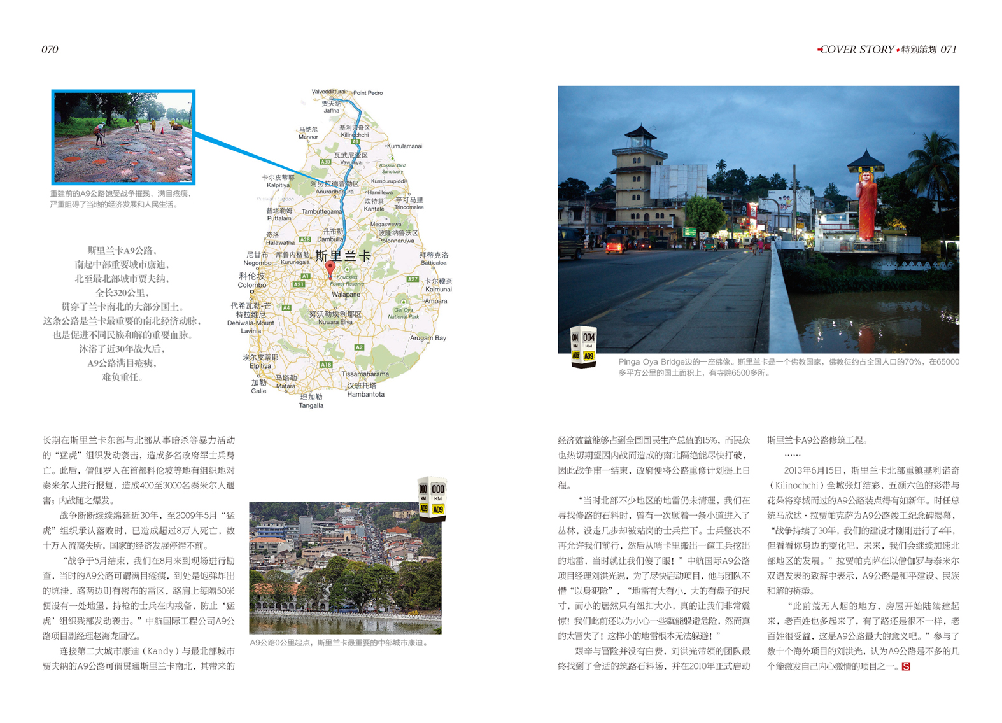Screen dimensions: 1002x723
Task: Click the Matara label on the map
Action: click(x=285, y=386)
